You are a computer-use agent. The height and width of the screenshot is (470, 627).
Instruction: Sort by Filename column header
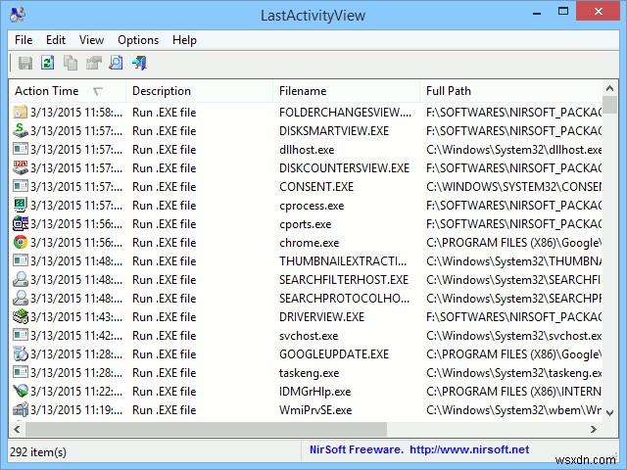(x=346, y=91)
